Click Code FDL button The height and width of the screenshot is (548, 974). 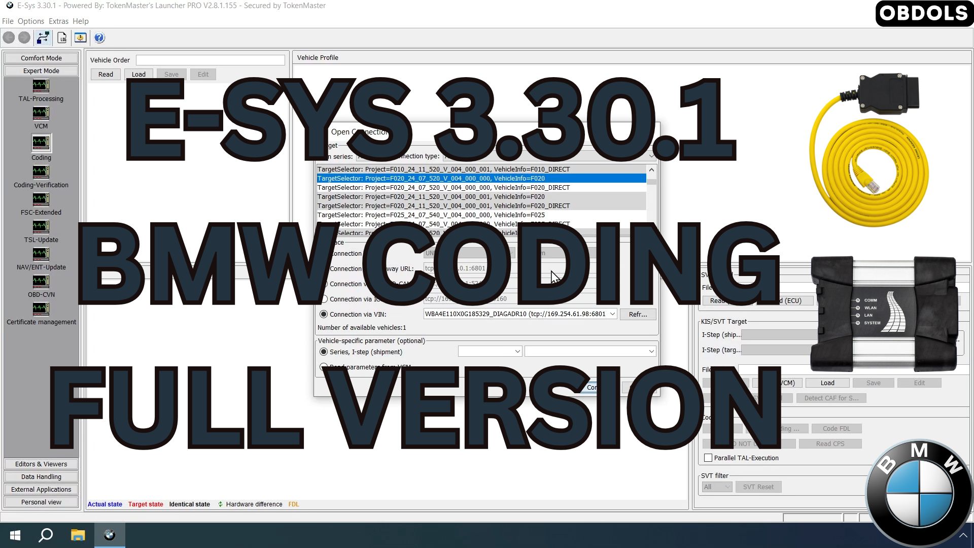[836, 428]
